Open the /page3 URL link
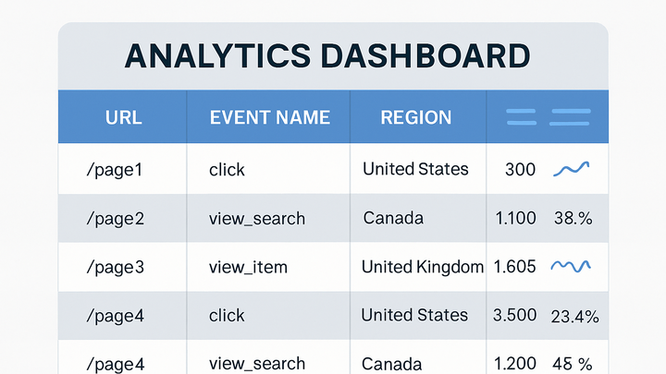 (115, 268)
